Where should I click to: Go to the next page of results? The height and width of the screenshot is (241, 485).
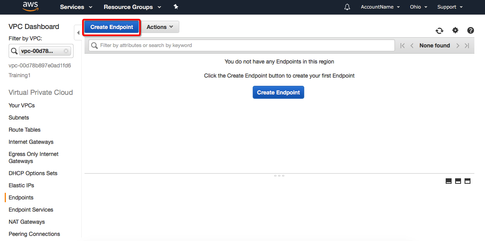tap(458, 45)
